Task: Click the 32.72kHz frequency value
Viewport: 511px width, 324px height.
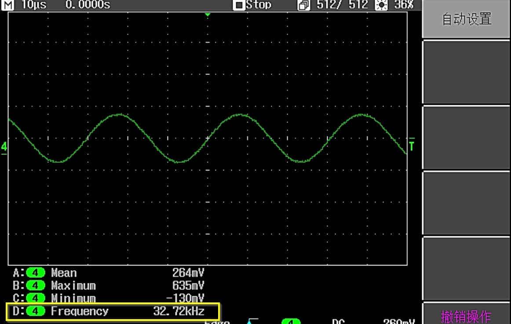Action: [179, 311]
